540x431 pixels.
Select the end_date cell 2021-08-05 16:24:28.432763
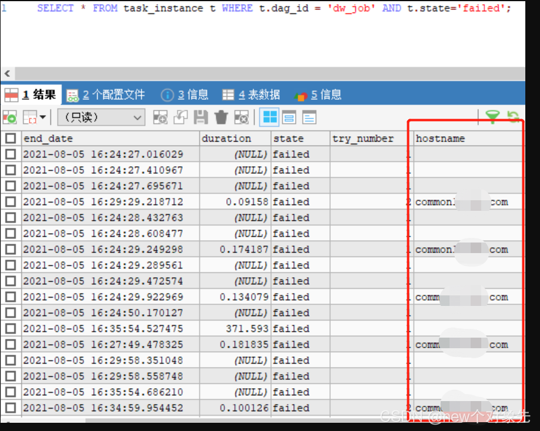[x=110, y=218]
